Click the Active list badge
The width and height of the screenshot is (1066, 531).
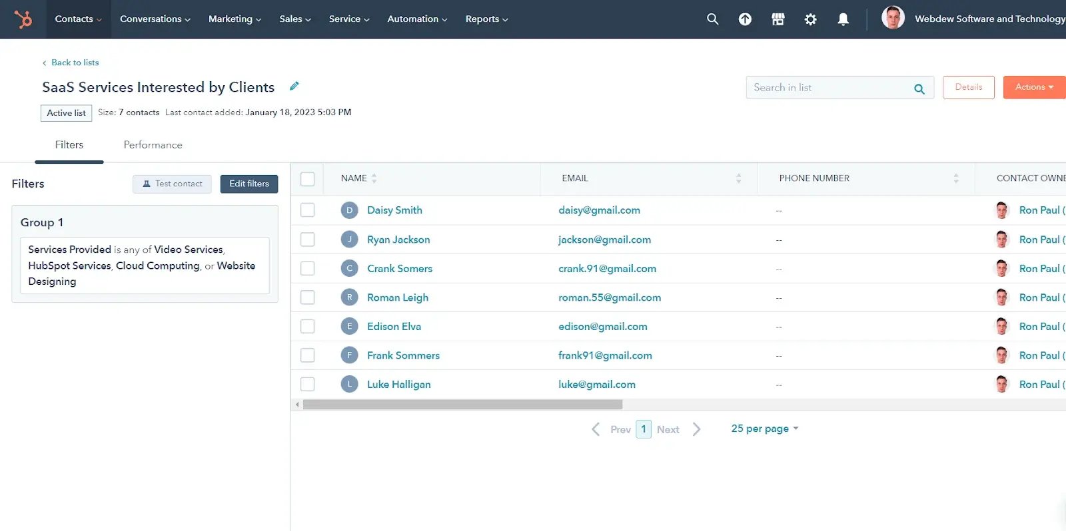click(66, 113)
